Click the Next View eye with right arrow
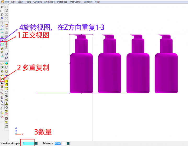Screen dimensions: 188x146 tap(2, 37)
